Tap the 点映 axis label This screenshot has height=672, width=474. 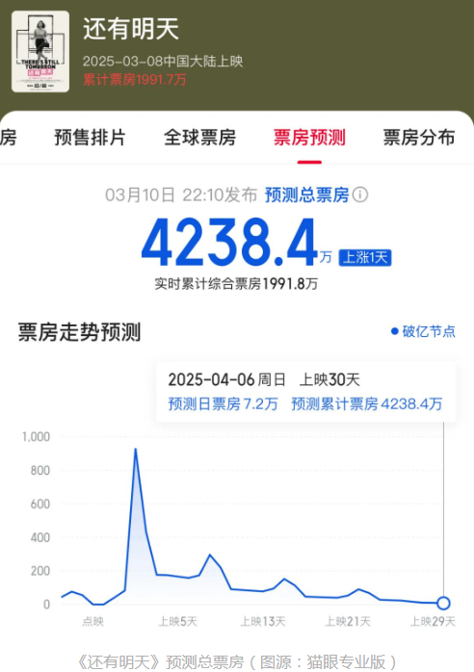(93, 621)
